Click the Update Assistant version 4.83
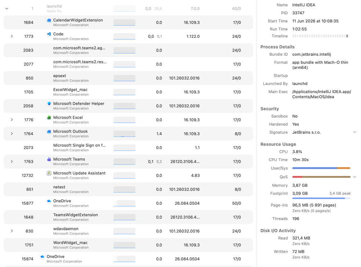This screenshot has width=361, height=267. (x=195, y=175)
